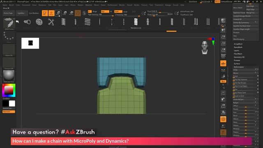Select the crossed bones brush icon
Screen dimensions: 263x148
(51, 22)
